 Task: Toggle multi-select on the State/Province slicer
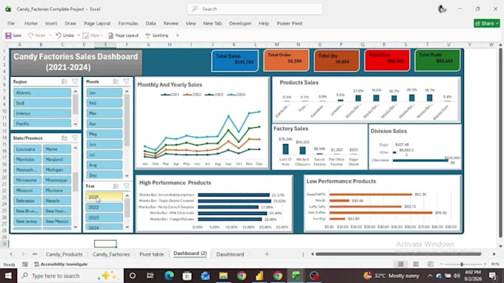point(64,138)
